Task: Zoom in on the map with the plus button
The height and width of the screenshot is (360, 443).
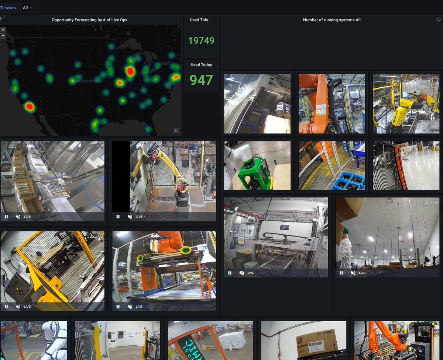Action: coord(3,29)
